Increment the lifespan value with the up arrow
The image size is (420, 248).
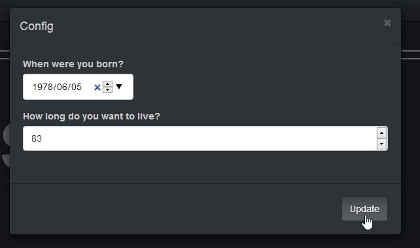pyautogui.click(x=381, y=133)
